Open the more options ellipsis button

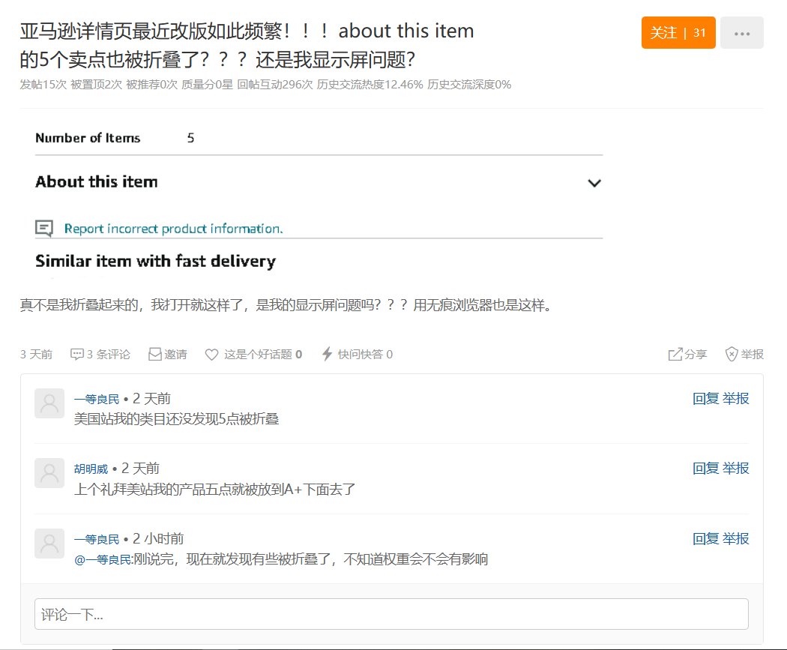click(x=742, y=32)
